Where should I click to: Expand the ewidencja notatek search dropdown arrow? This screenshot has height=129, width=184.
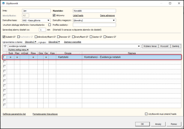click(139, 46)
